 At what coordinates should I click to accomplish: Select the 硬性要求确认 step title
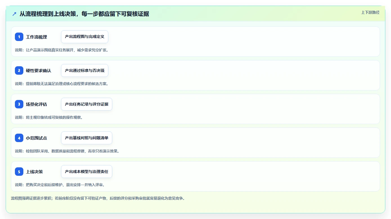[39, 71]
